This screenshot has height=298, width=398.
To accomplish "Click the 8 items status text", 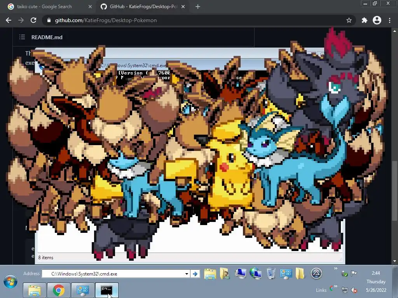I will [x=46, y=258].
